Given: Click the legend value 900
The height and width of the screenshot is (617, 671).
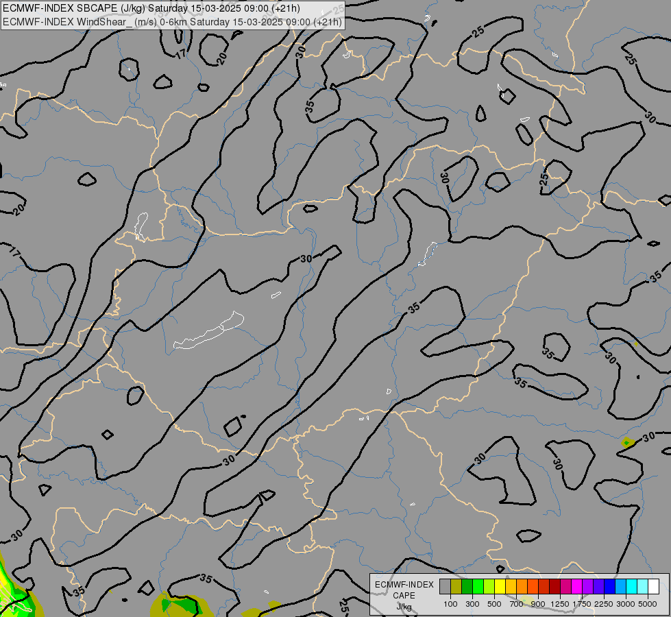Looking at the screenshot, I should [538, 604].
